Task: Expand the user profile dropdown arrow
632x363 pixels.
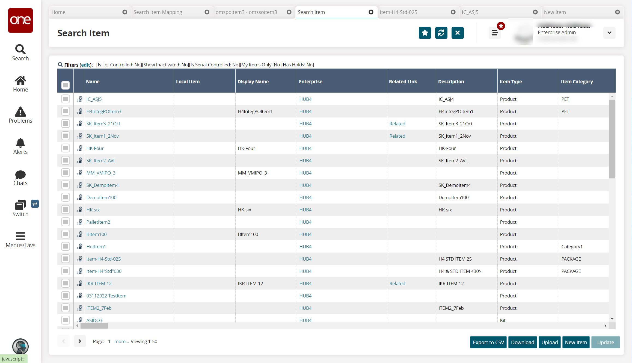Action: tap(609, 33)
